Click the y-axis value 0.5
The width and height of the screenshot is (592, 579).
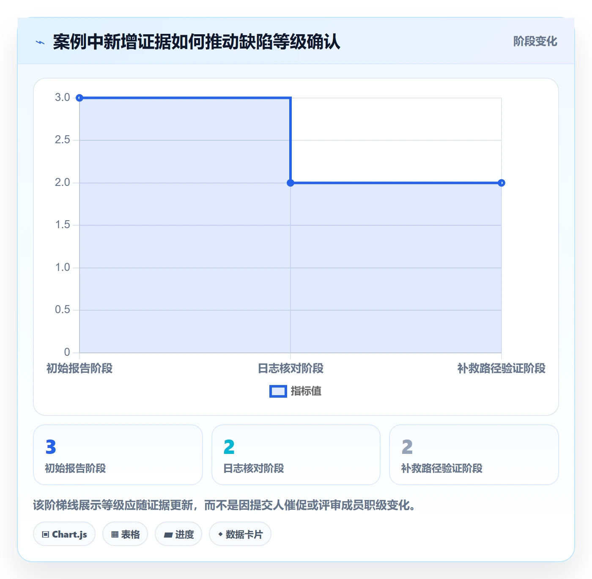63,310
